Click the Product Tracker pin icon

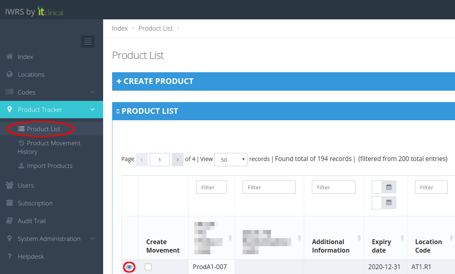(x=10, y=109)
